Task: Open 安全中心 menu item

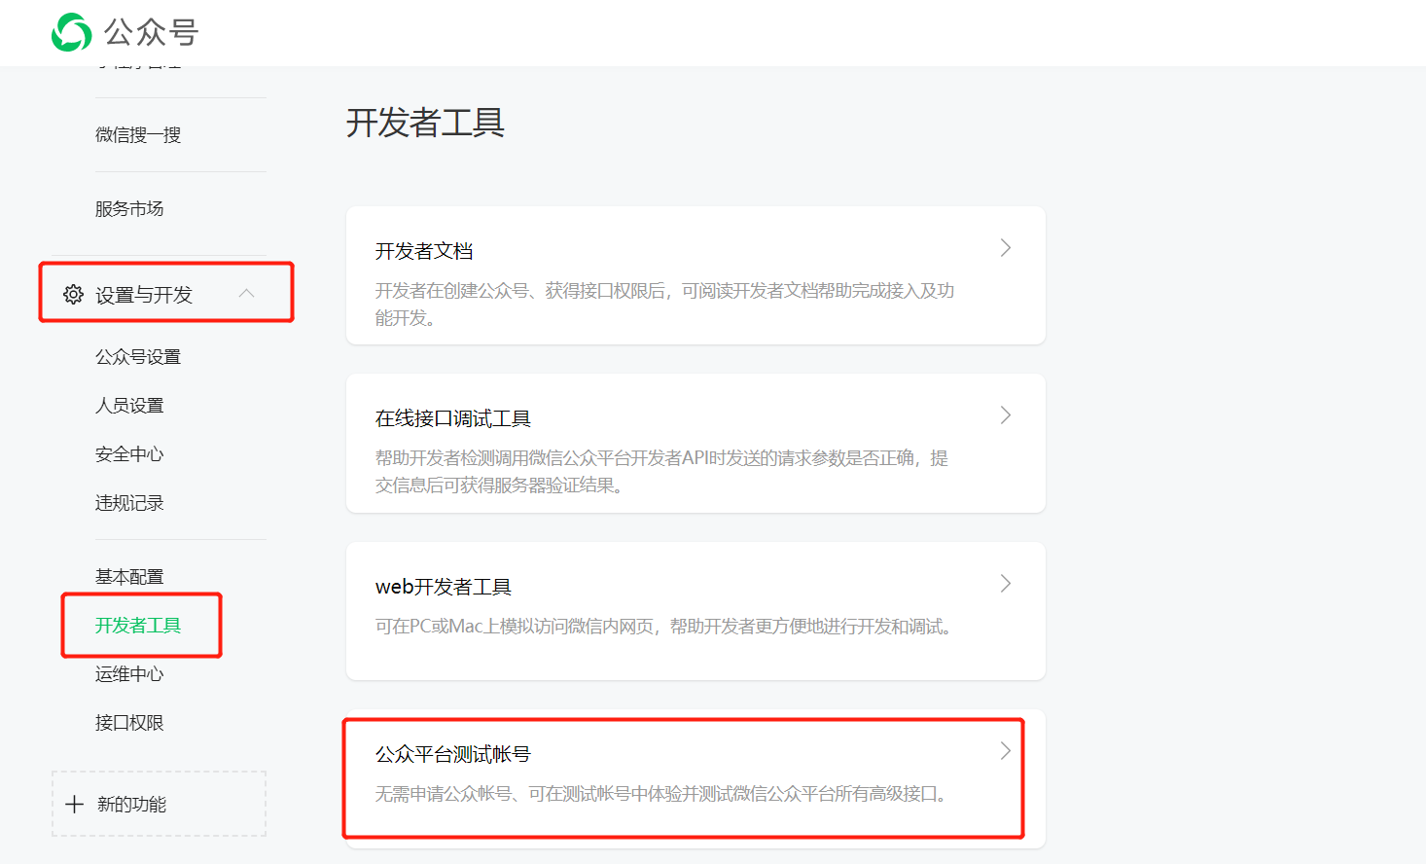Action: (129, 453)
